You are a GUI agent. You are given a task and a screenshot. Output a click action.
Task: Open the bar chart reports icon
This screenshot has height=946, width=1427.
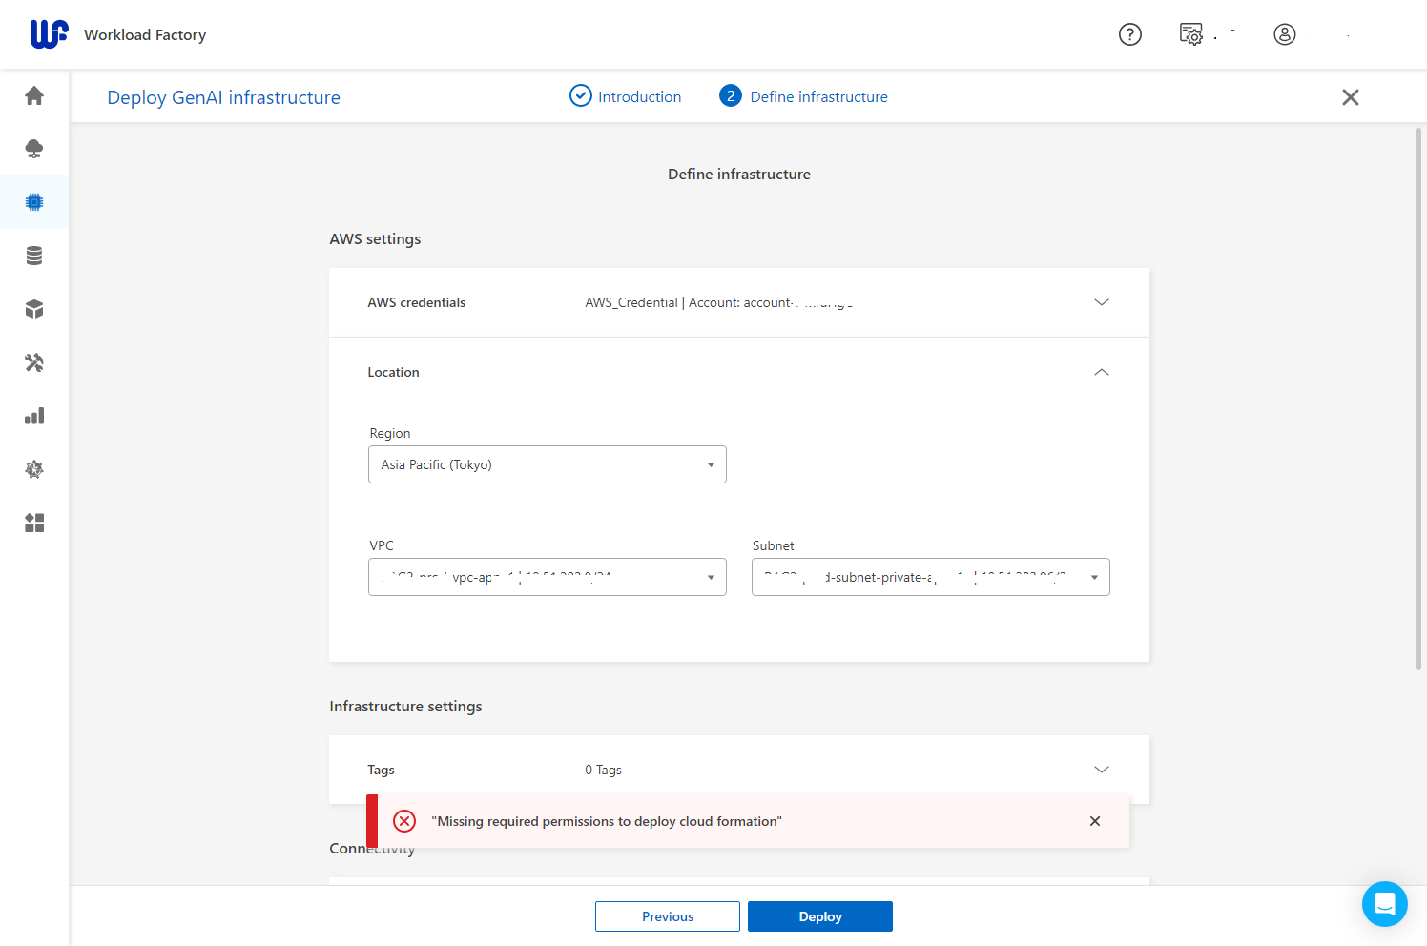[34, 416]
